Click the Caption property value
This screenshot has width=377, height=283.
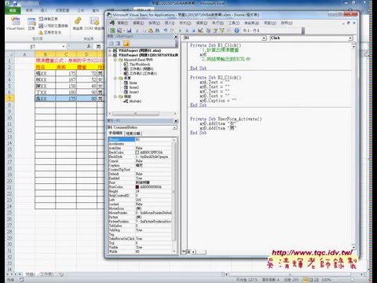(154, 165)
